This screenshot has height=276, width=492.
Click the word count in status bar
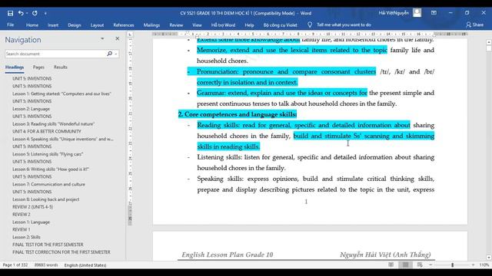(x=46, y=265)
